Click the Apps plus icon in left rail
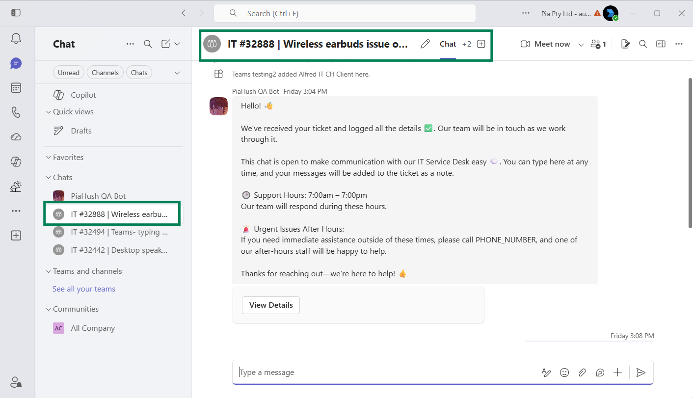This screenshot has height=398, width=693. 16,236
